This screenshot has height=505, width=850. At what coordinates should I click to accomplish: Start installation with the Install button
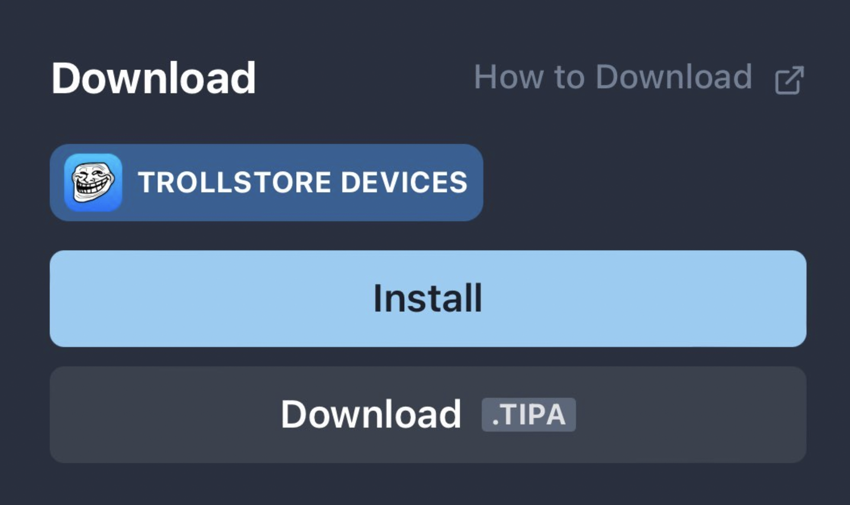click(428, 298)
